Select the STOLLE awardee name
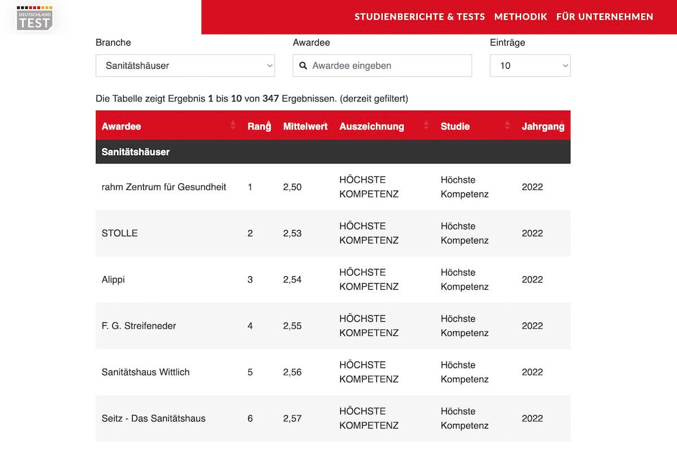 point(120,233)
